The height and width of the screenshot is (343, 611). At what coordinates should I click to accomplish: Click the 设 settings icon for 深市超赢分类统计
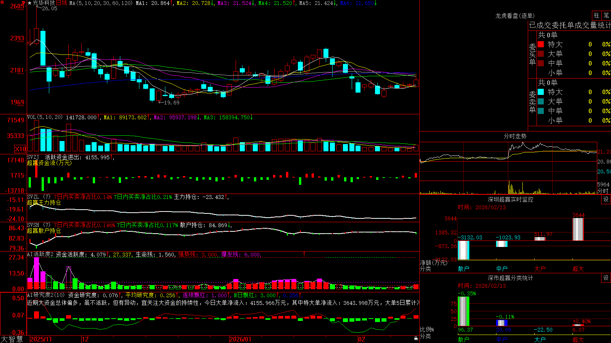pyautogui.click(x=606, y=278)
